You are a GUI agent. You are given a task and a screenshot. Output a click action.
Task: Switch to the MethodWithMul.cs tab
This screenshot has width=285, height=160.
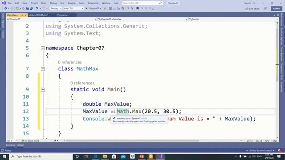pyautogui.click(x=38, y=15)
